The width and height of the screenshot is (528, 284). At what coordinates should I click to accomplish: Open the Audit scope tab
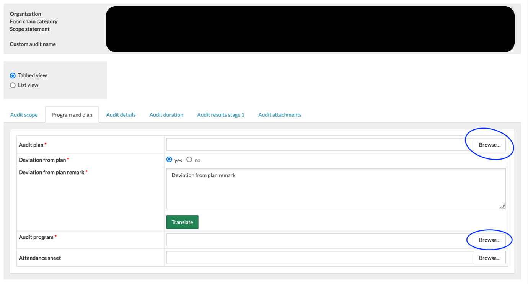tap(24, 115)
